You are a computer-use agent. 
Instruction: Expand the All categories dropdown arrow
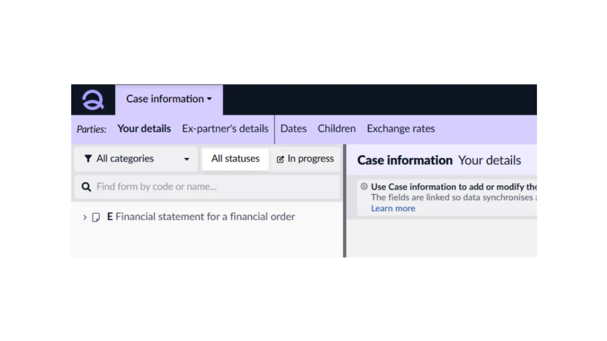[187, 159]
